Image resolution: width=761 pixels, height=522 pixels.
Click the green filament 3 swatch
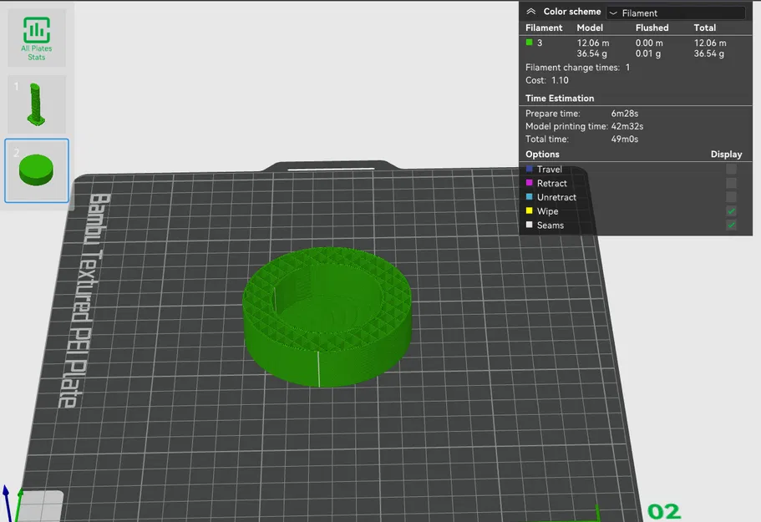click(x=529, y=43)
